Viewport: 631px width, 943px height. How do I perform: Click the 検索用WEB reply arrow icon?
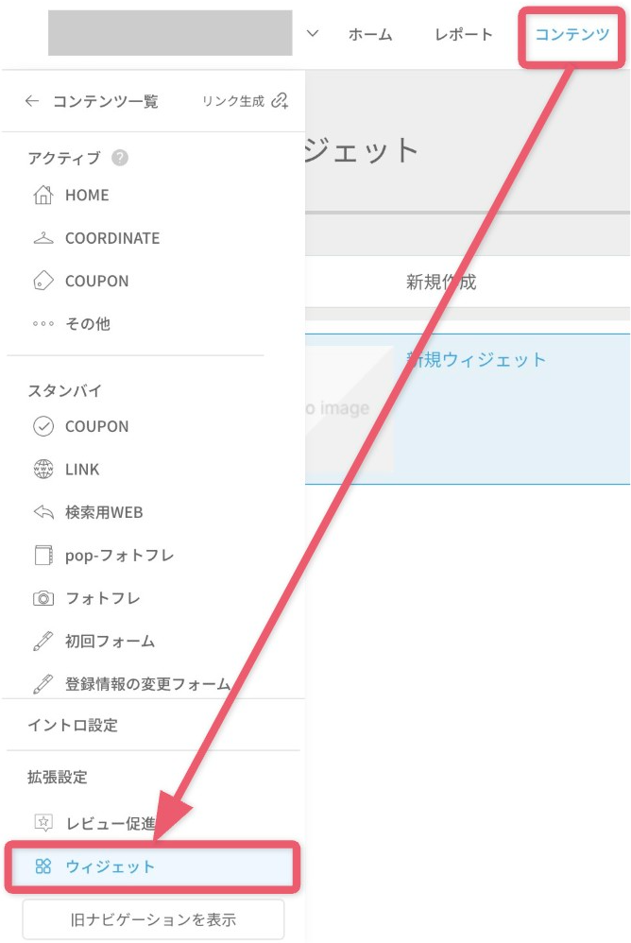[x=43, y=512]
